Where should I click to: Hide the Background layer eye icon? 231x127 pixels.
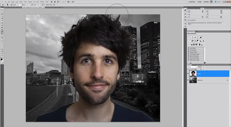tap(188, 80)
